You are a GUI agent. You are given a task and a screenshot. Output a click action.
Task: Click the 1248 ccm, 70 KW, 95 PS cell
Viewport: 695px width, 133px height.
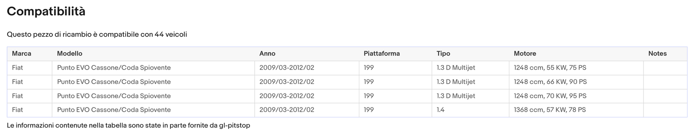pos(576,96)
